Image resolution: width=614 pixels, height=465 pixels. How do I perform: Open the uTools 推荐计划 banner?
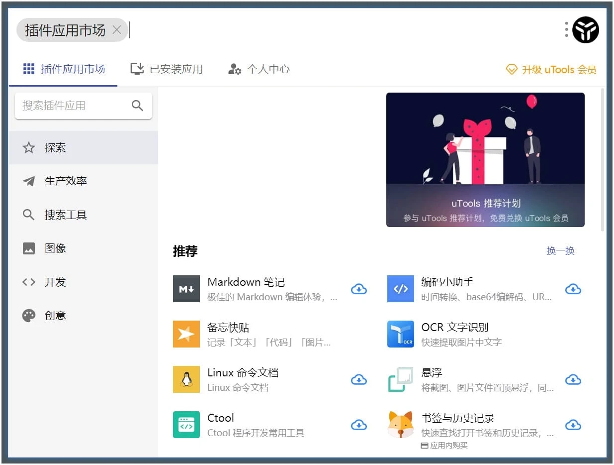pos(485,159)
